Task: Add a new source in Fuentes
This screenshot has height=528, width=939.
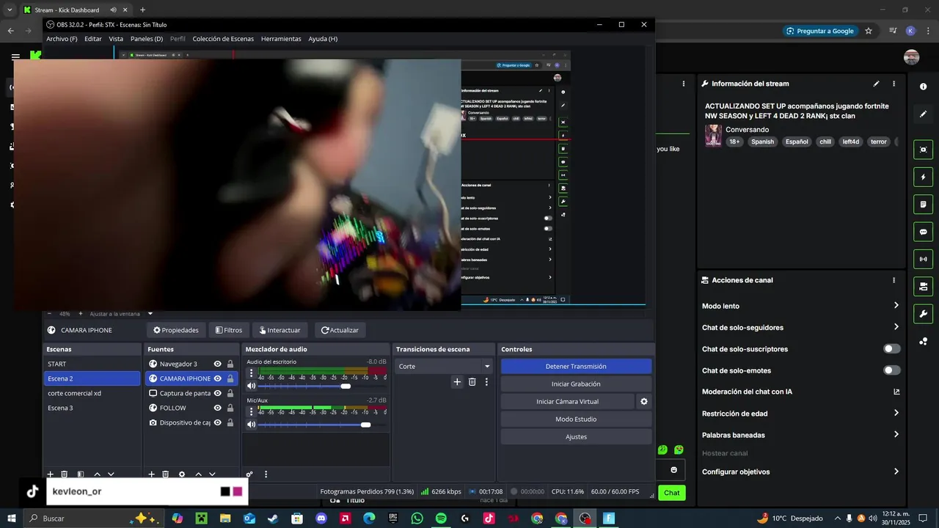Action: pos(152,474)
